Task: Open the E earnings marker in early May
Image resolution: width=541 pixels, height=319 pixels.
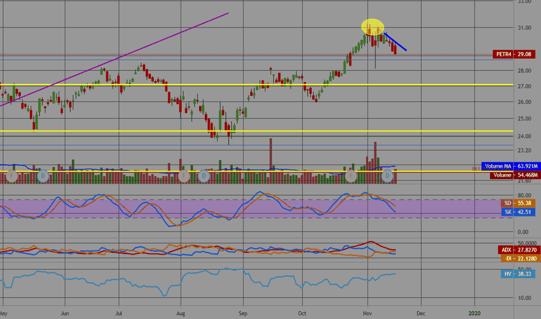Action: pyautogui.click(x=12, y=176)
